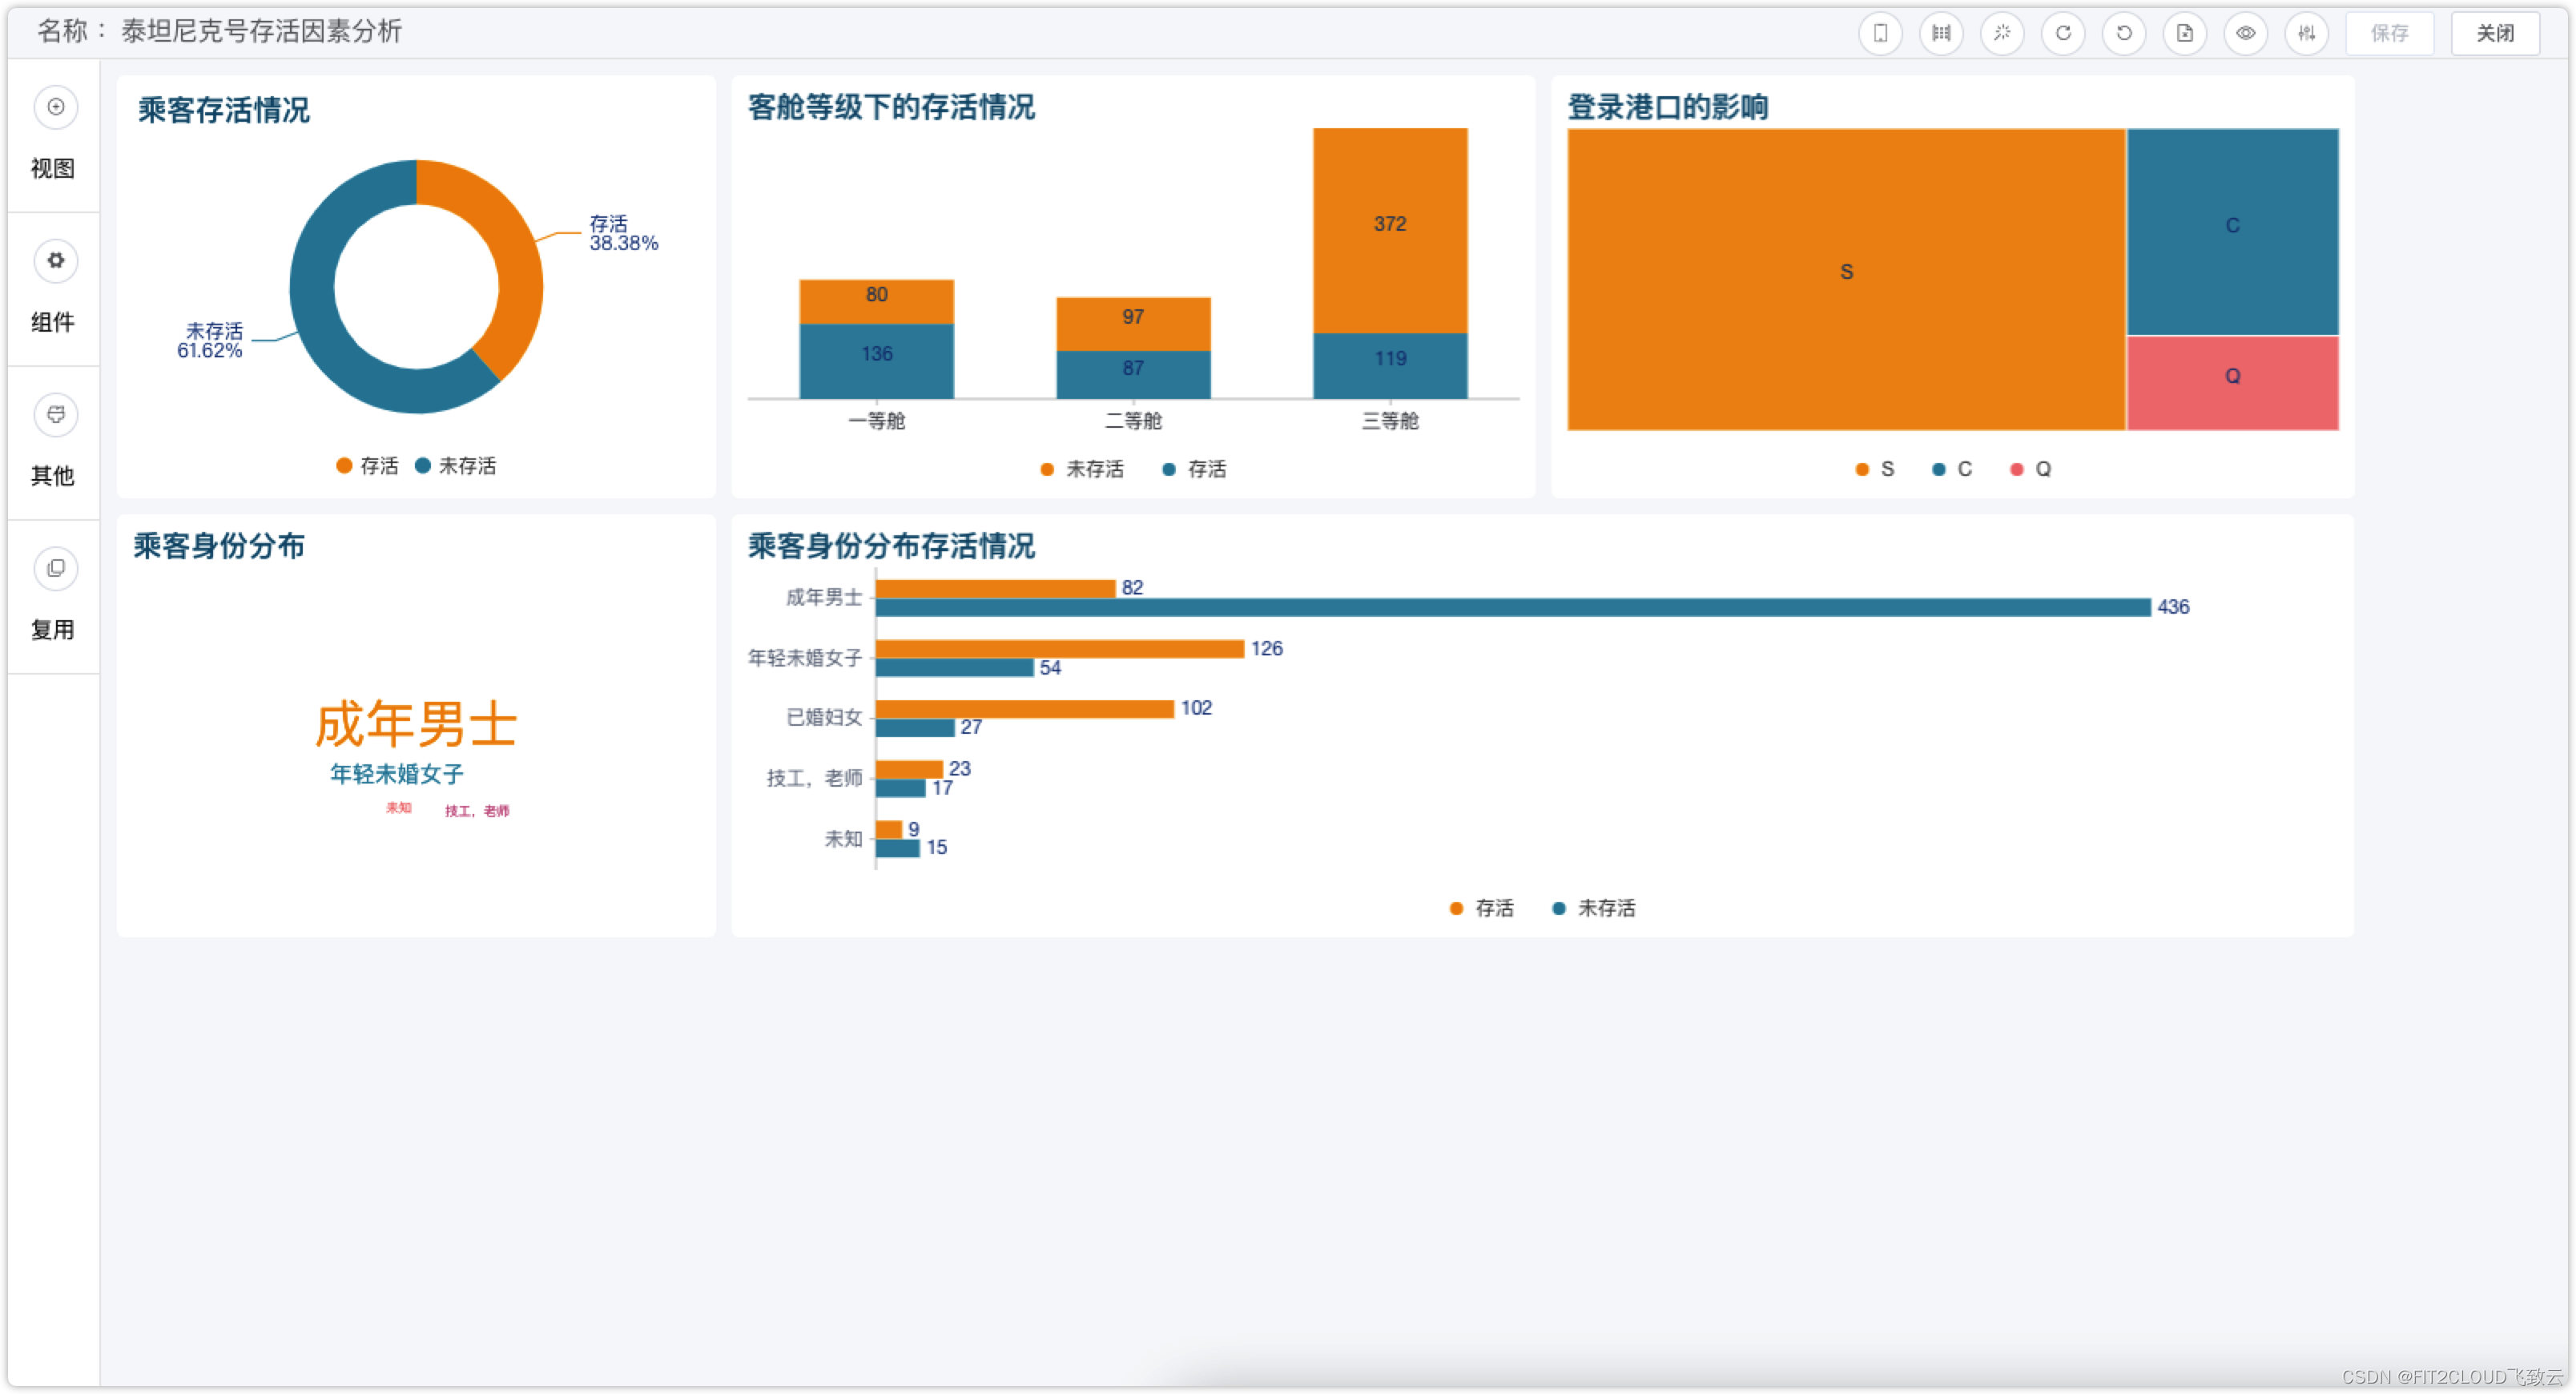The image size is (2576, 1394).
Task: Select the 乘客身份分布 chart title
Action: tap(219, 546)
